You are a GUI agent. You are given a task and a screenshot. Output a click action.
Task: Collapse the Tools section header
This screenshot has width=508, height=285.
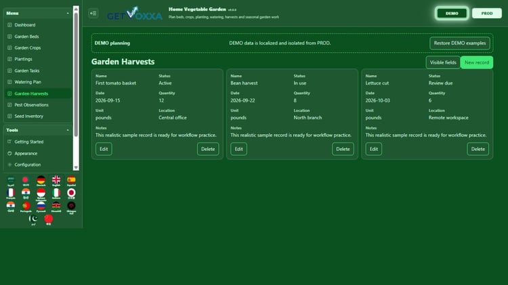coord(37,130)
